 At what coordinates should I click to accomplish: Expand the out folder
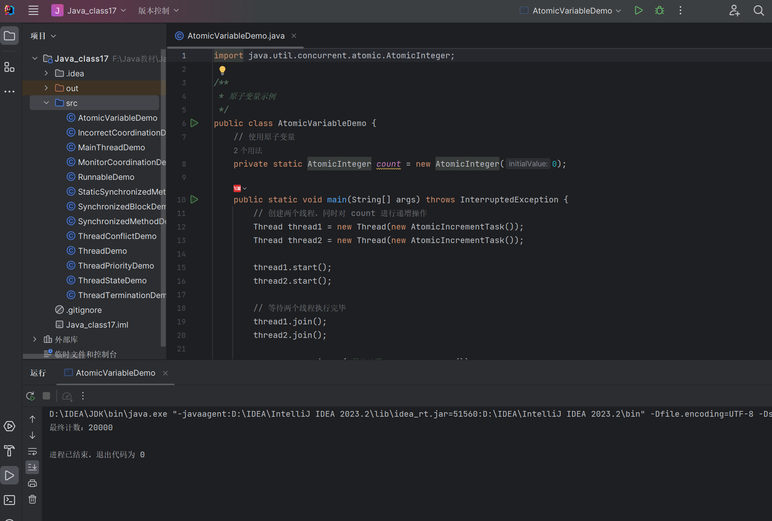(46, 88)
